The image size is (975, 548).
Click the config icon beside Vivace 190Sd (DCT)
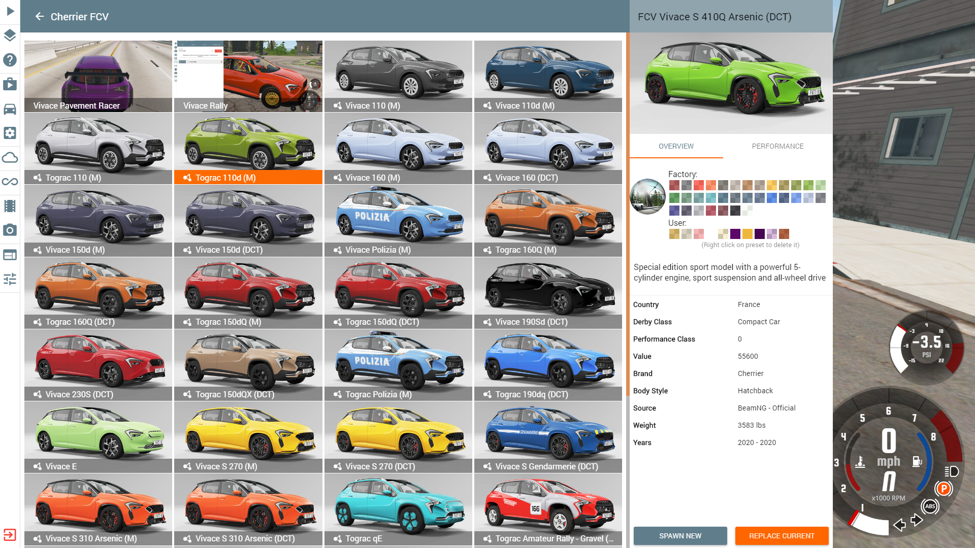(487, 322)
